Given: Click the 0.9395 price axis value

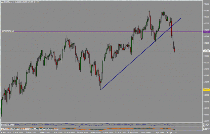Looking at the screenshot, I should click(x=206, y=4).
